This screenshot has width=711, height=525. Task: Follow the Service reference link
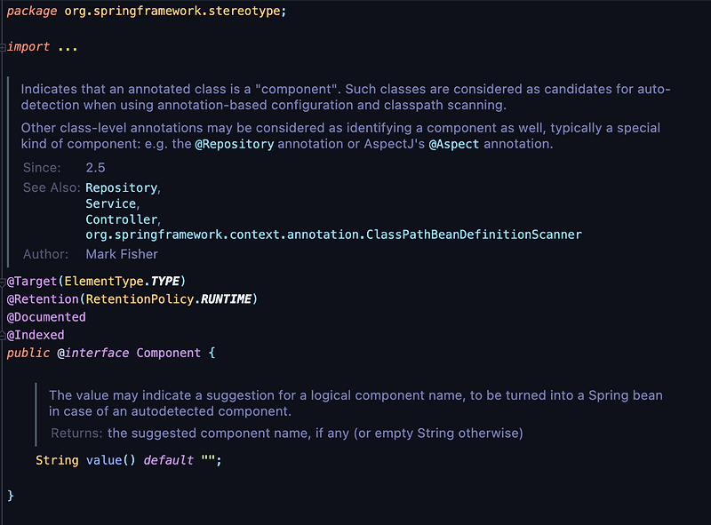(x=110, y=203)
